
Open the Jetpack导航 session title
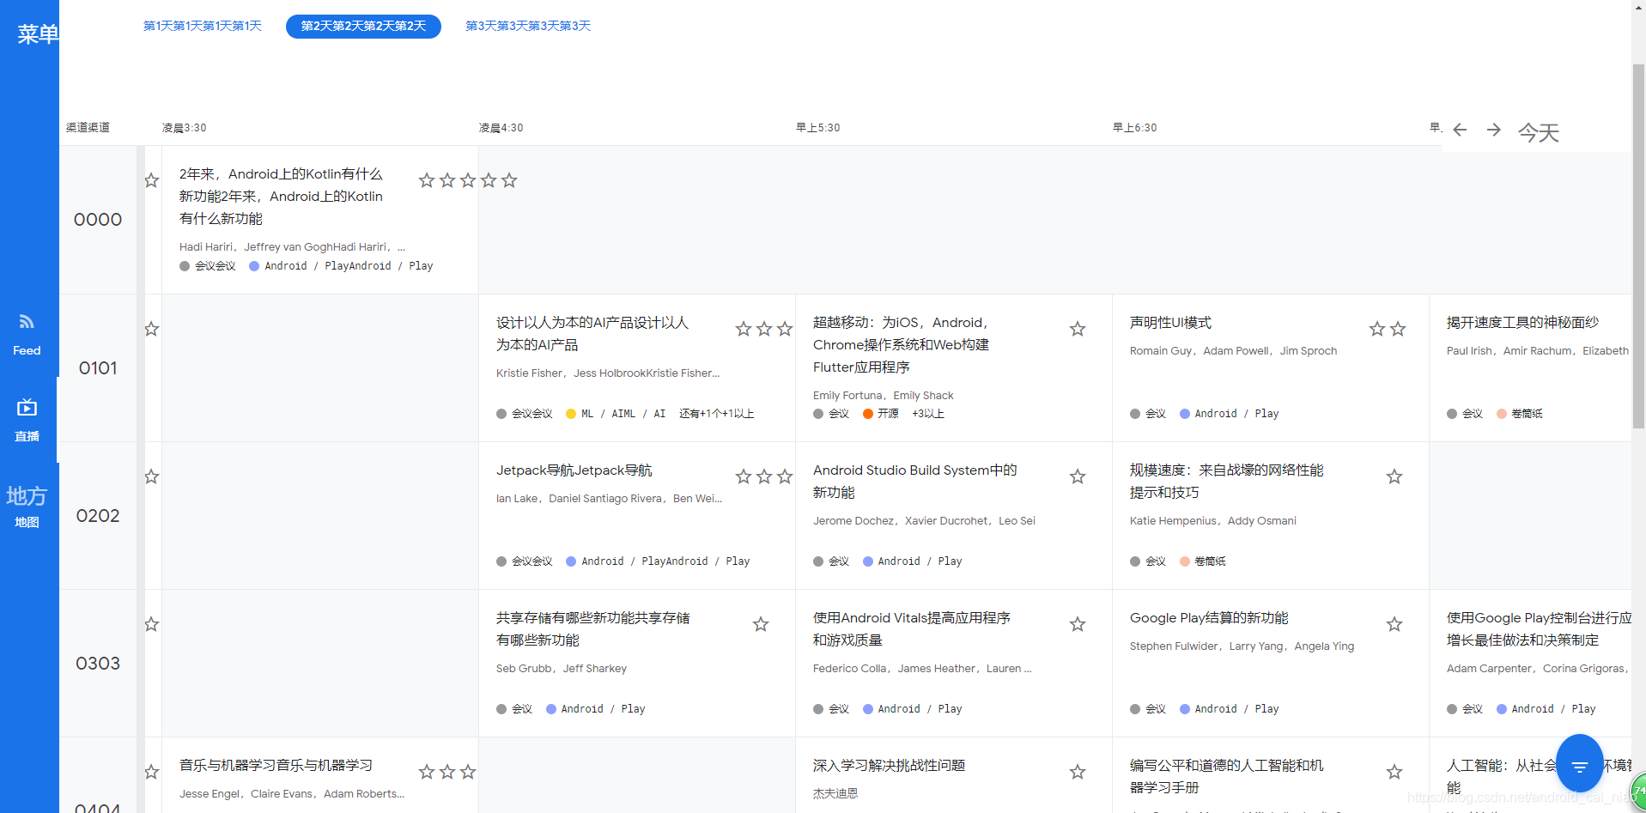click(574, 470)
